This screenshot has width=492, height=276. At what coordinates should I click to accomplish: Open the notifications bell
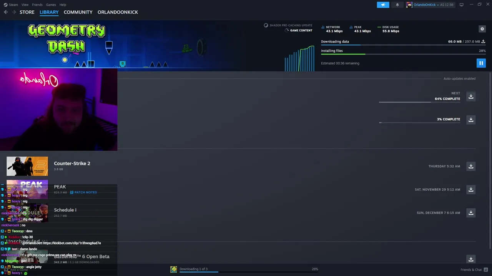point(397,5)
